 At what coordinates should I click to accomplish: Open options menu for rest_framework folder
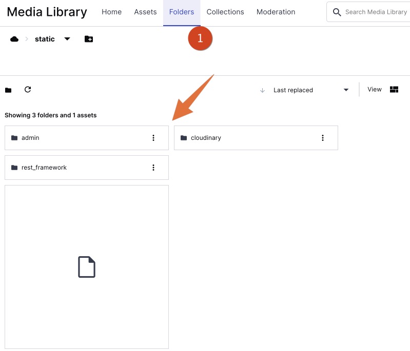[153, 168]
